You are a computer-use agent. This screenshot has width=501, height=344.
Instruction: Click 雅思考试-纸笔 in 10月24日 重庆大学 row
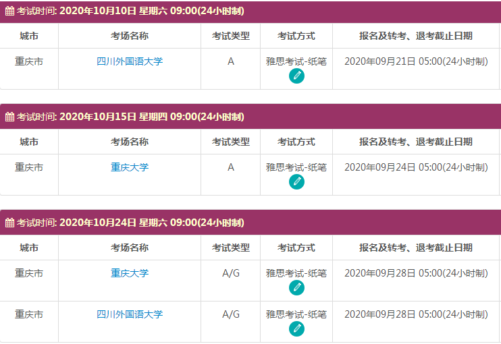[296, 273]
